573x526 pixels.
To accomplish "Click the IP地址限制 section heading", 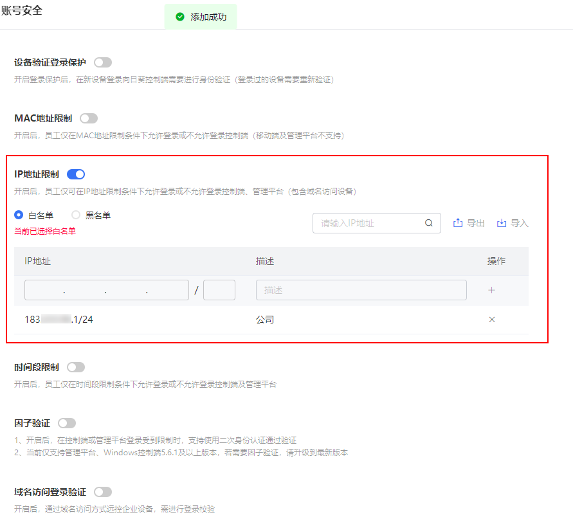I will click(37, 174).
